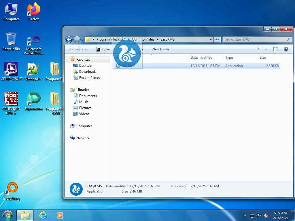
Task: Launch Internet Explorer from the taskbar
Action: coord(43,215)
